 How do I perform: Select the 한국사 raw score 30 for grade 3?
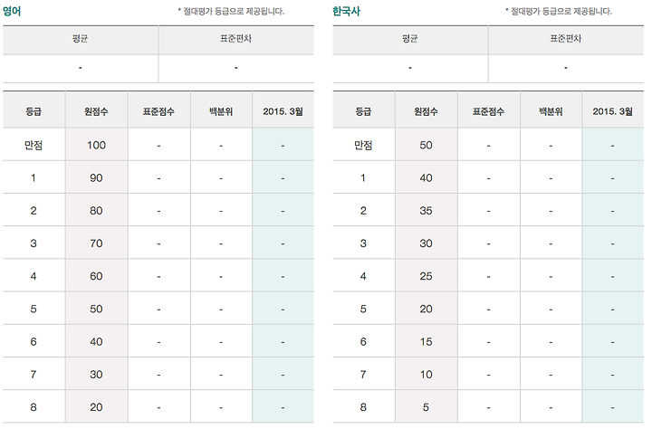pyautogui.click(x=426, y=243)
